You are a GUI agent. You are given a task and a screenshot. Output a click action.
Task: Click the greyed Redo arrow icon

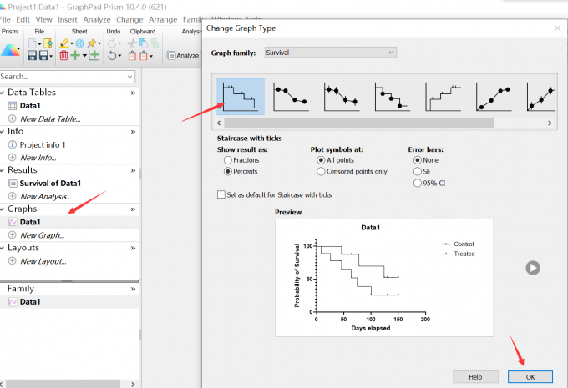[x=112, y=43]
